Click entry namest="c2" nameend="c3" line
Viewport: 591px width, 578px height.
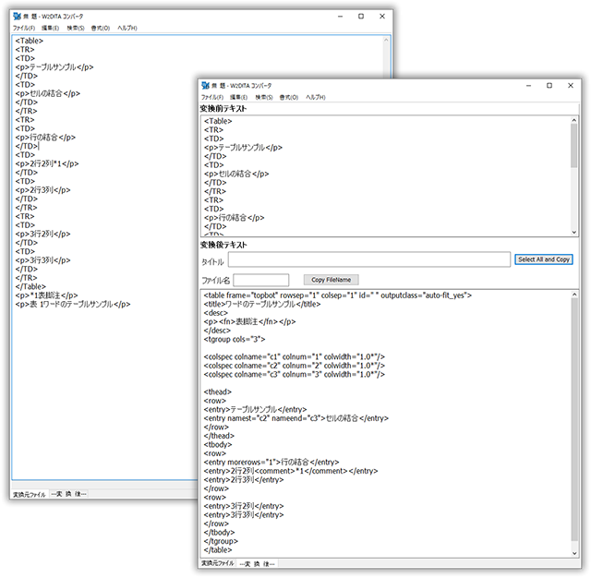pyautogui.click(x=295, y=418)
